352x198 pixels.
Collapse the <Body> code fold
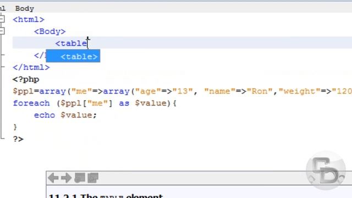pyautogui.click(x=2, y=31)
